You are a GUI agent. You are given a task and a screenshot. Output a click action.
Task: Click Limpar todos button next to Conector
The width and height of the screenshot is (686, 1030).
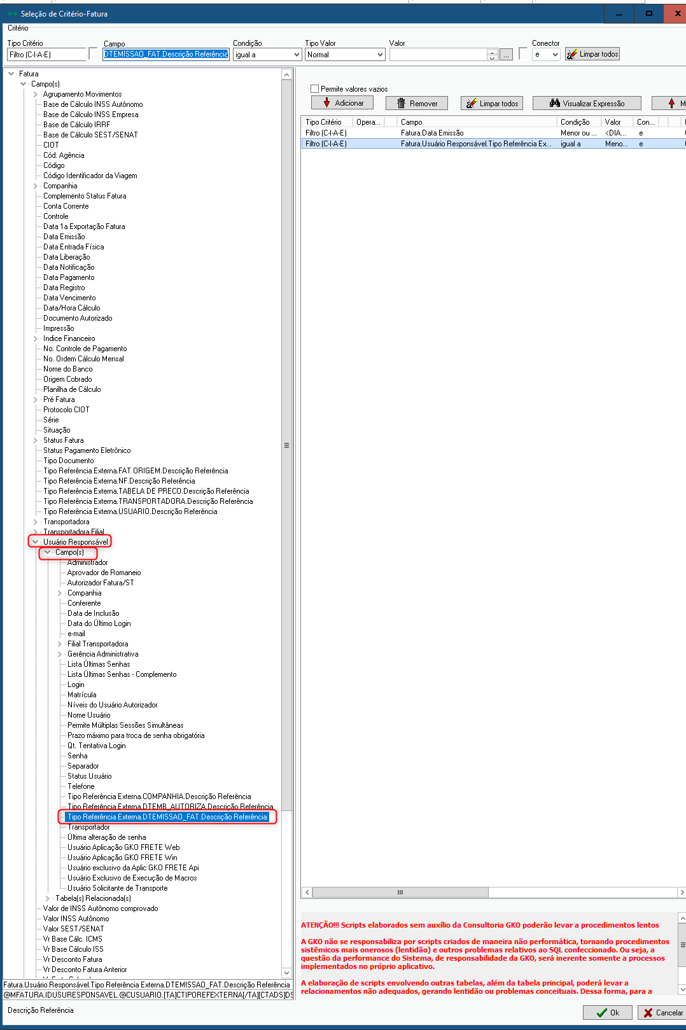592,54
